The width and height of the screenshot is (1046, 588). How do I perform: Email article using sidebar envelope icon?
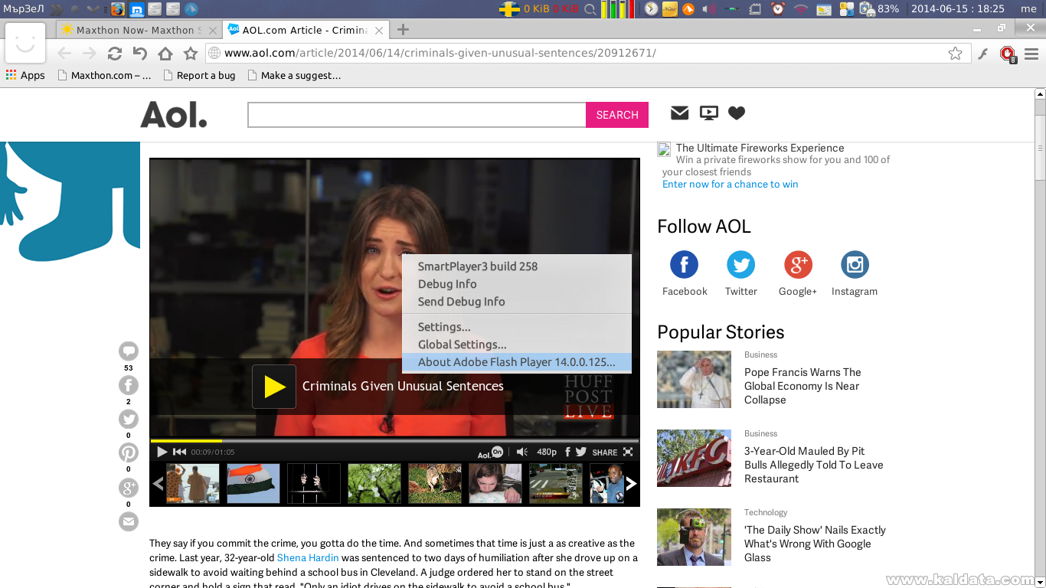(x=129, y=521)
